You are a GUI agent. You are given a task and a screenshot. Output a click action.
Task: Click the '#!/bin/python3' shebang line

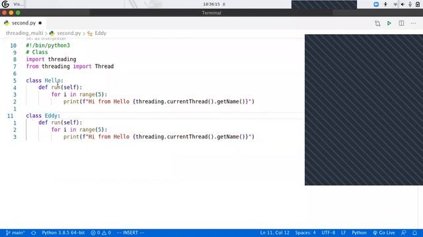click(x=48, y=45)
